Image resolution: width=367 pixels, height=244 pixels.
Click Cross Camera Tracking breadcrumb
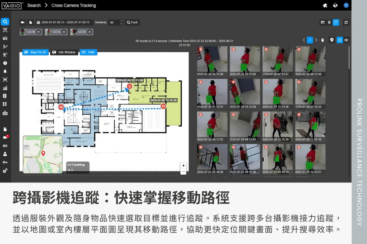pyautogui.click(x=74, y=5)
